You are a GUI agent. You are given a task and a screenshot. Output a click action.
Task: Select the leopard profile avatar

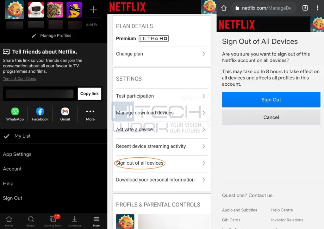[55, 10]
